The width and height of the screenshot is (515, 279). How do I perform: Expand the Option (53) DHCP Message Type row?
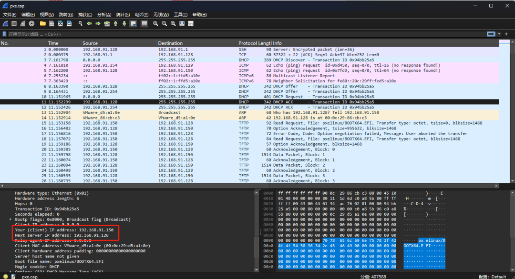[x=10, y=272]
